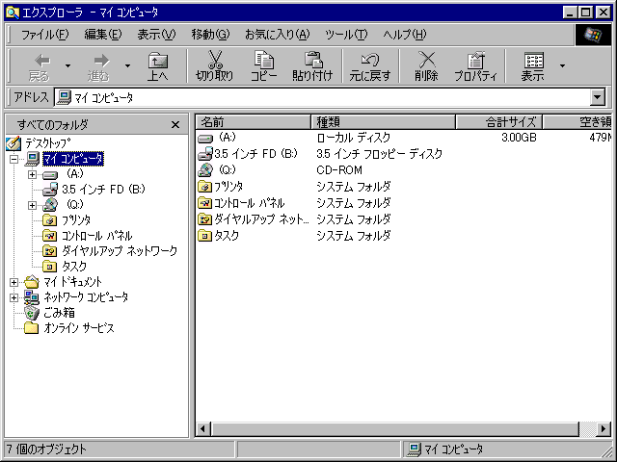Click 7 個のオブジェクト status bar text

coord(46,449)
